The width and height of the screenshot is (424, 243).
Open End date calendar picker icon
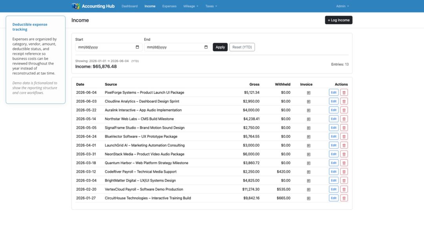pos(206,47)
